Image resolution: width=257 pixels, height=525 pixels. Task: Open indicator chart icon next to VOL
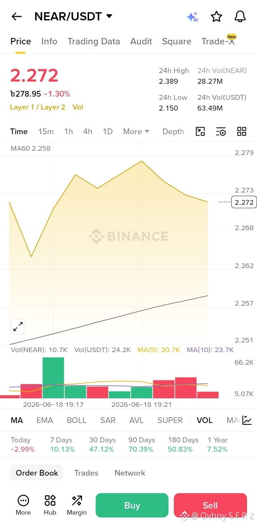click(247, 420)
